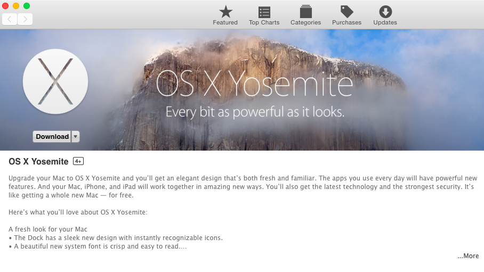Zoom the window with green button

click(x=27, y=6)
